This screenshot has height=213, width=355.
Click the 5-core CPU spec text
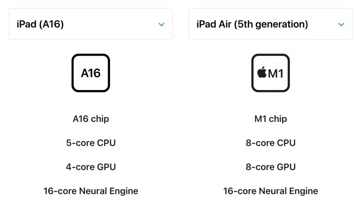[x=91, y=143]
